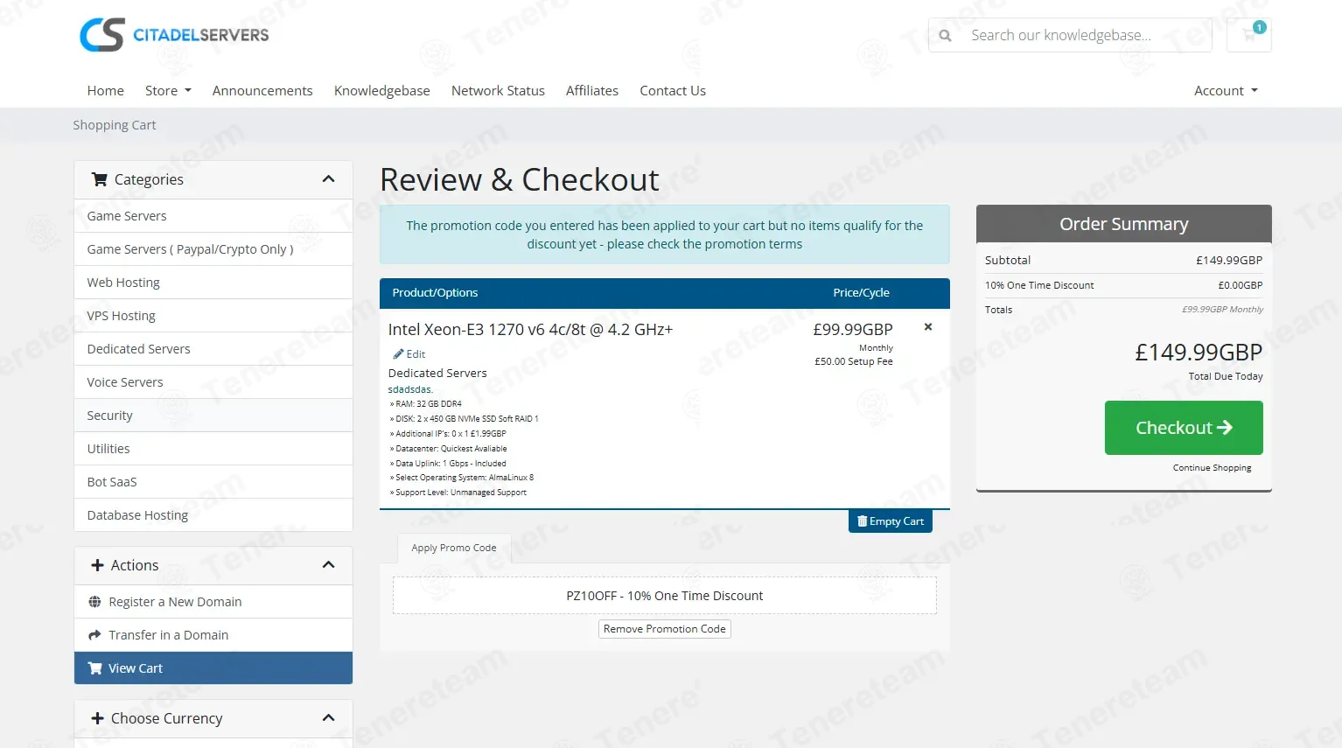The height and width of the screenshot is (748, 1342).
Task: Navigate to Contact Us
Action: click(x=673, y=91)
